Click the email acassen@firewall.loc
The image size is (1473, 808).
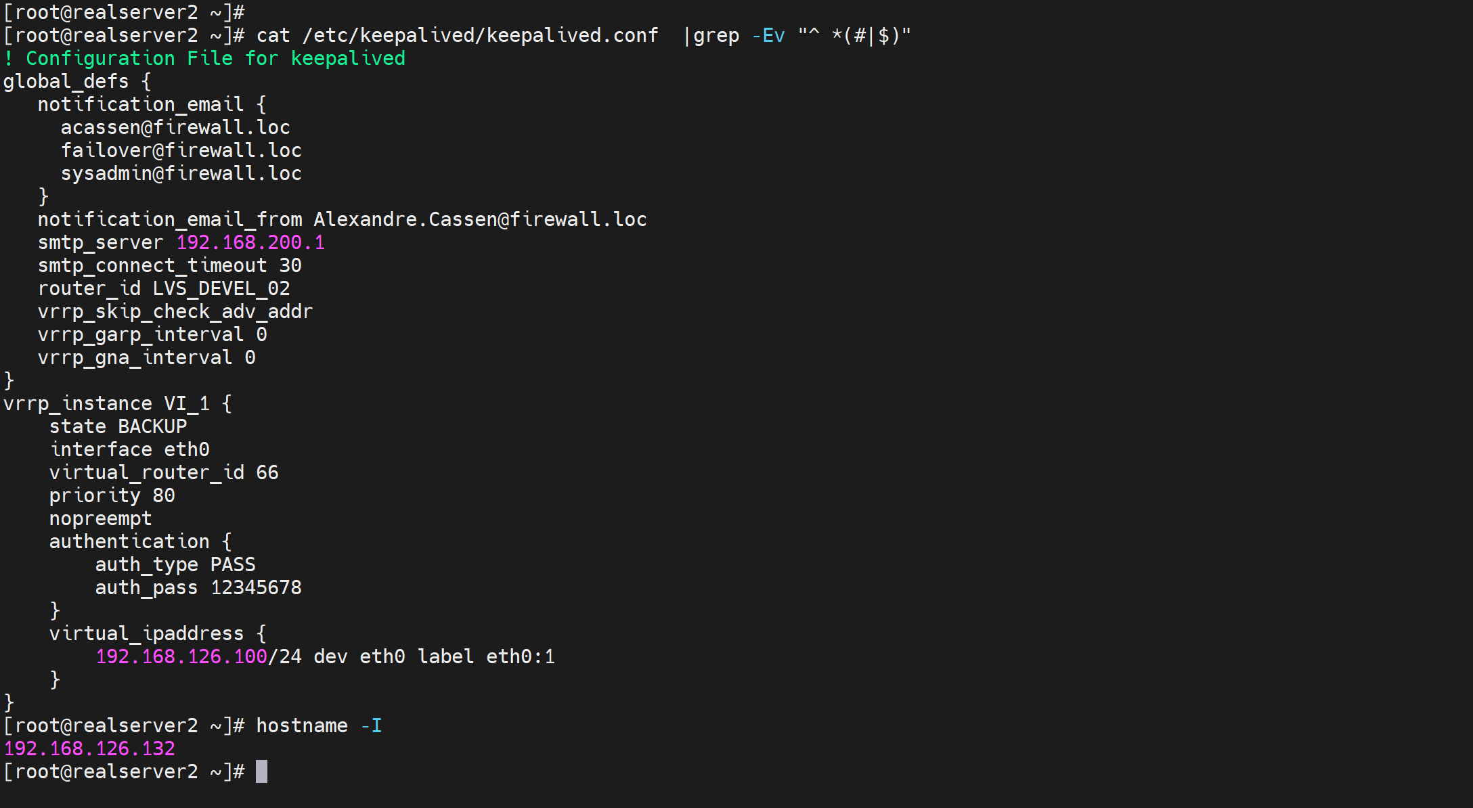(175, 127)
